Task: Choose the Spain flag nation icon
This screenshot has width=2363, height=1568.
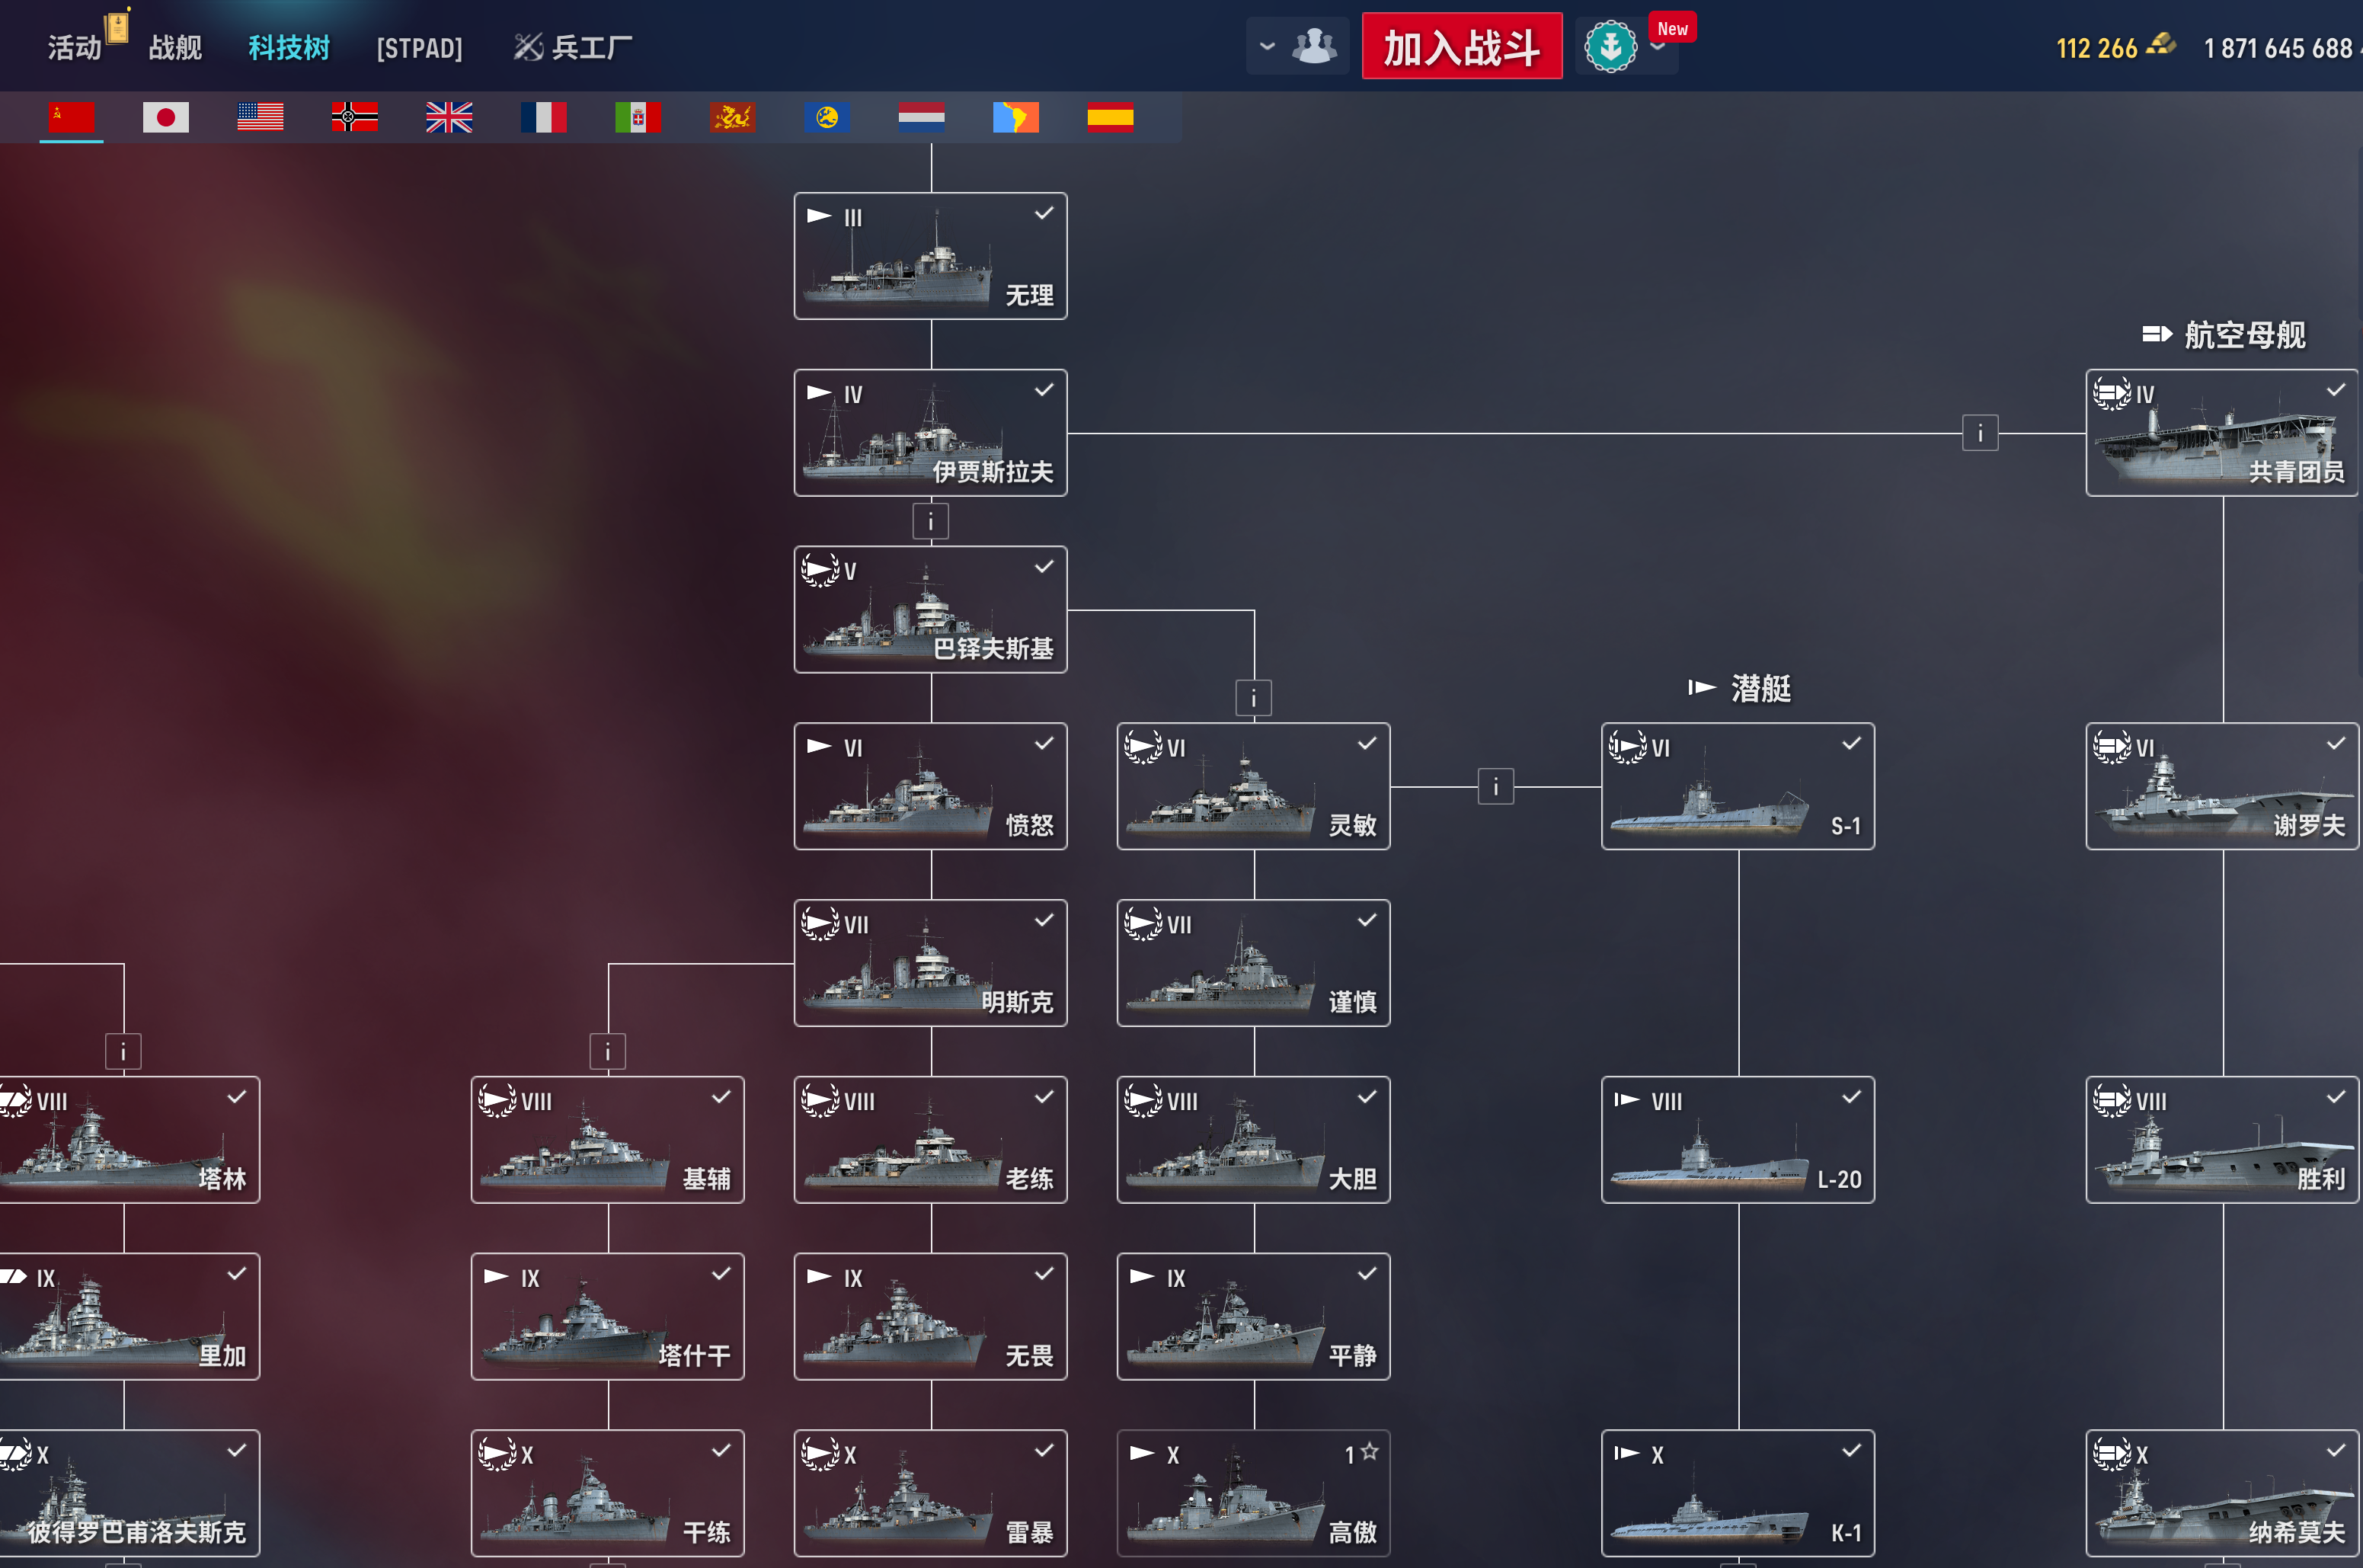Action: pos(1110,118)
